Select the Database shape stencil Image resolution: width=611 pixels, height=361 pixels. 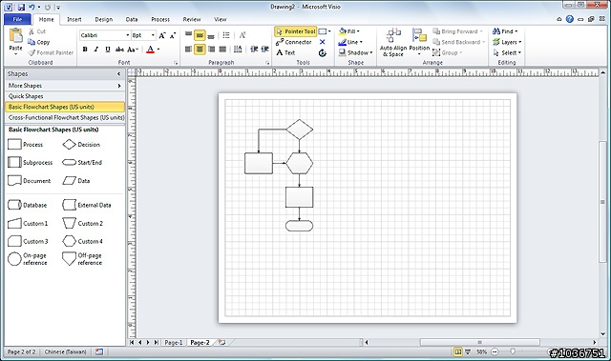point(28,205)
